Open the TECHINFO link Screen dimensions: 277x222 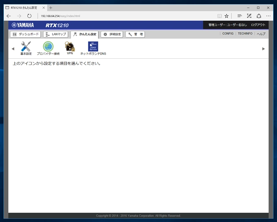pyautogui.click(x=245, y=33)
